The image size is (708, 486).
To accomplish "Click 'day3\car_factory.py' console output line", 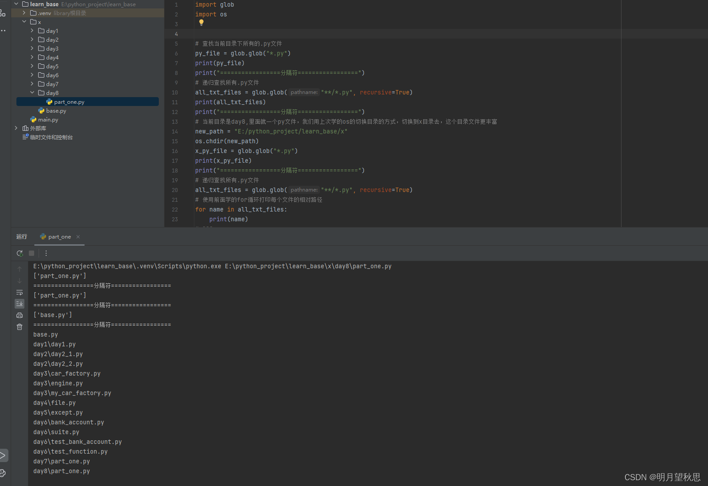I will coord(67,373).
